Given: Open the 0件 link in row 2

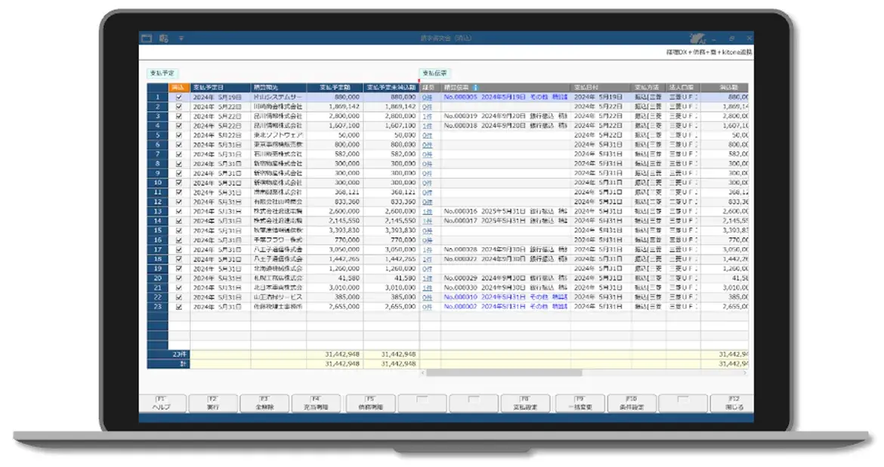Looking at the screenshot, I should coord(428,107).
